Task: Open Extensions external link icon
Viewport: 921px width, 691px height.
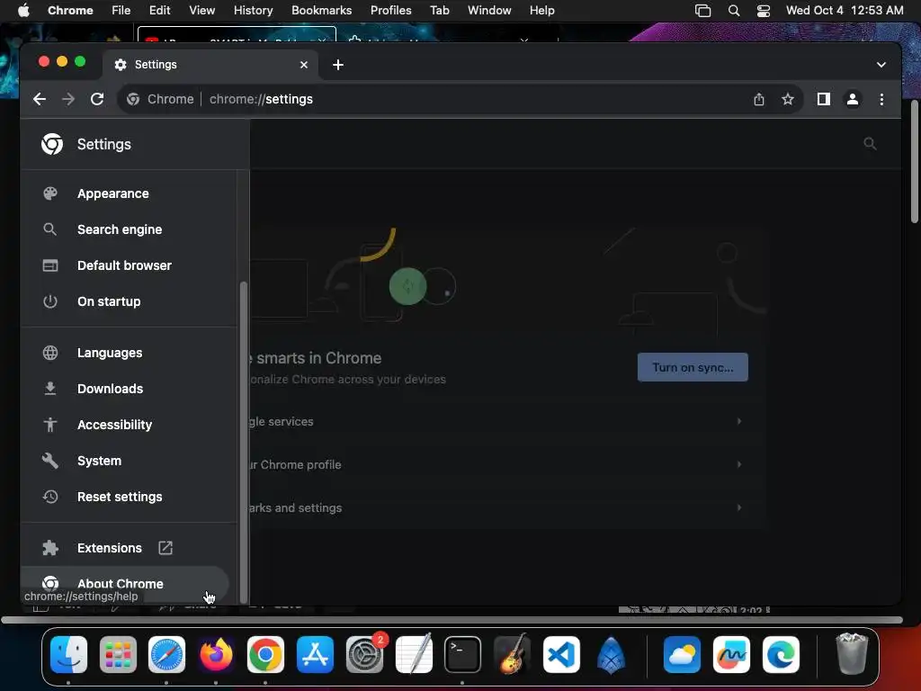Action: (165, 548)
